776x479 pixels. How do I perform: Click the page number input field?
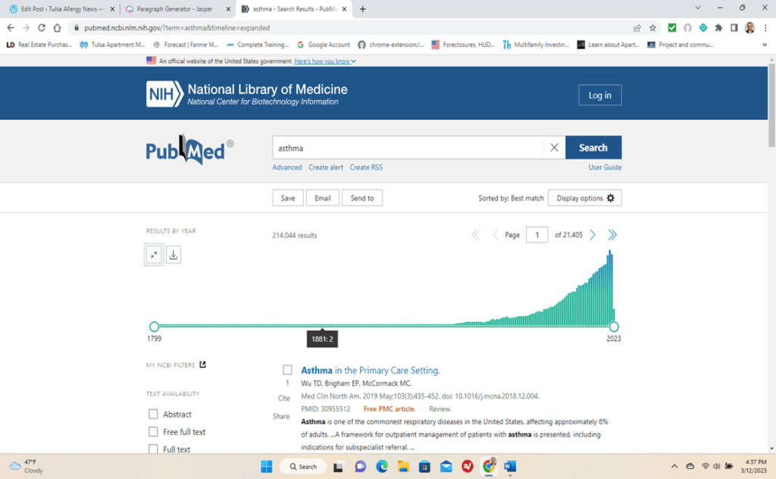tap(537, 235)
